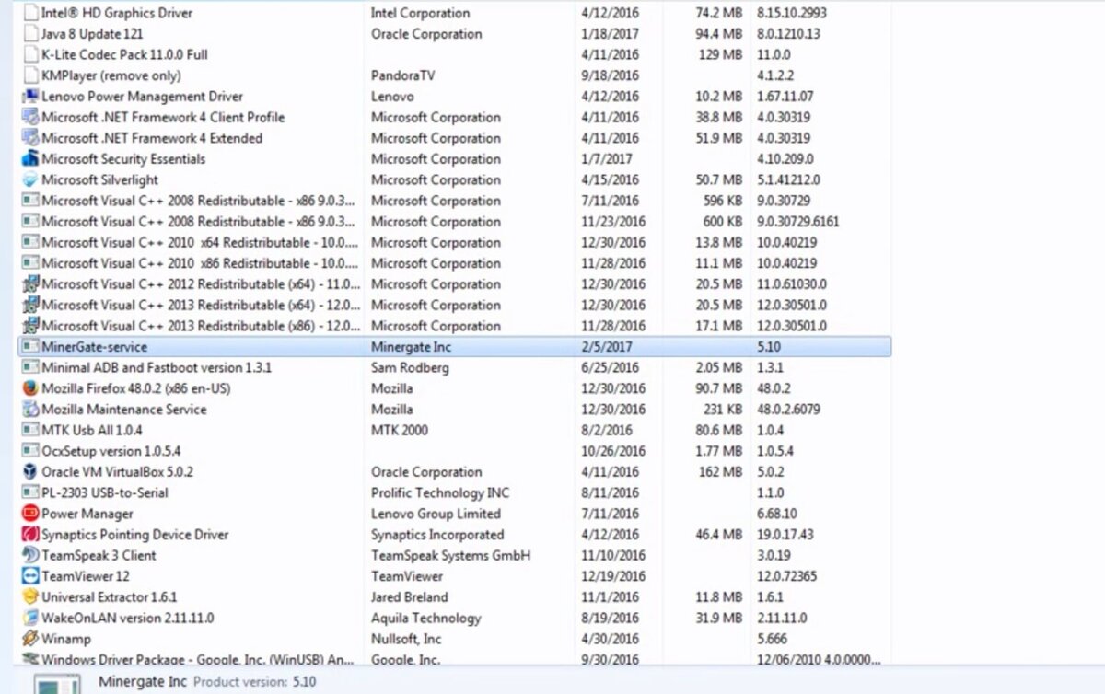This screenshot has width=1105, height=694.
Task: Click size value 94.4 MB
Action: click(716, 34)
